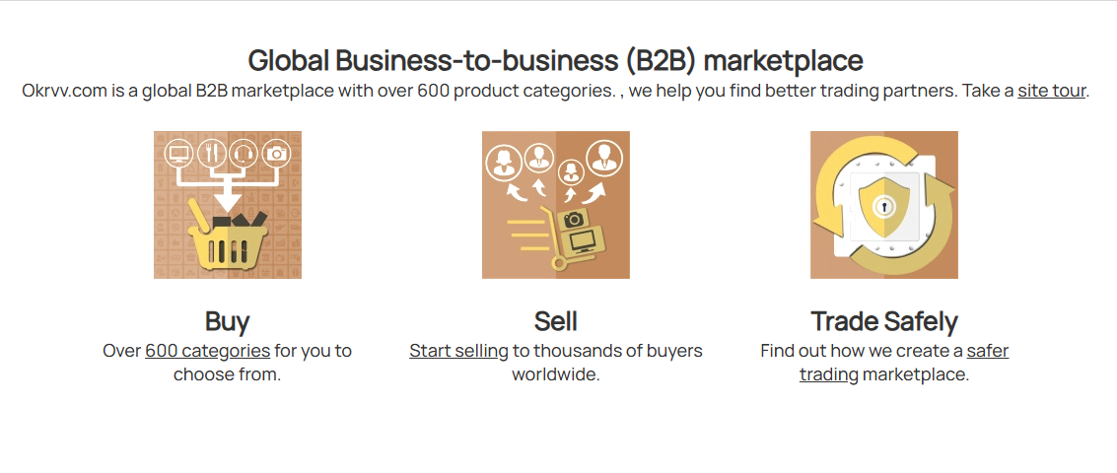Click the largest user avatar in the Sell image
1117x473 pixels.
pyautogui.click(x=602, y=157)
